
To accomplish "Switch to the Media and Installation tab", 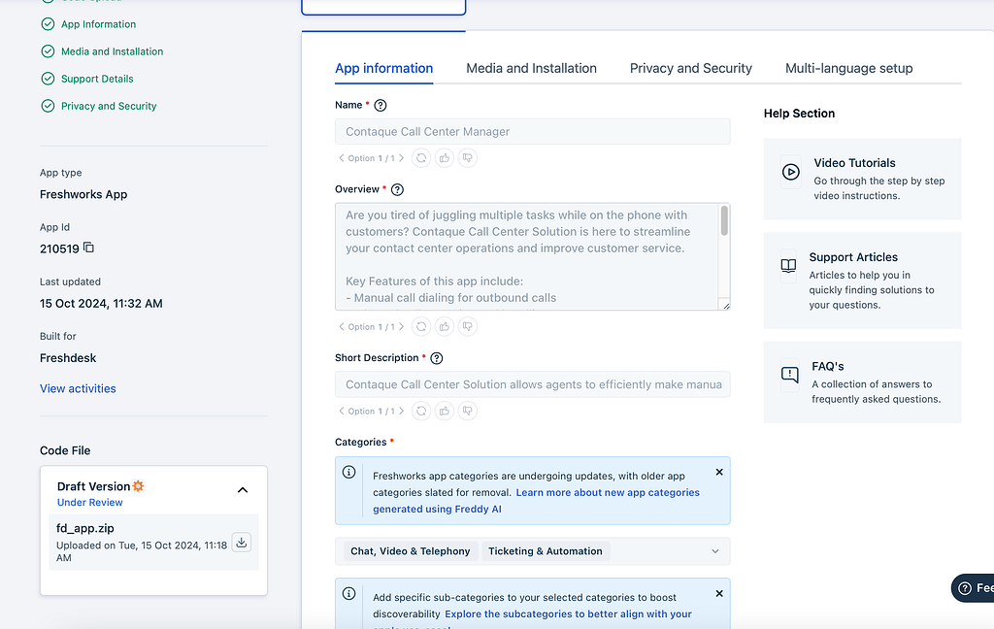I will pos(531,68).
